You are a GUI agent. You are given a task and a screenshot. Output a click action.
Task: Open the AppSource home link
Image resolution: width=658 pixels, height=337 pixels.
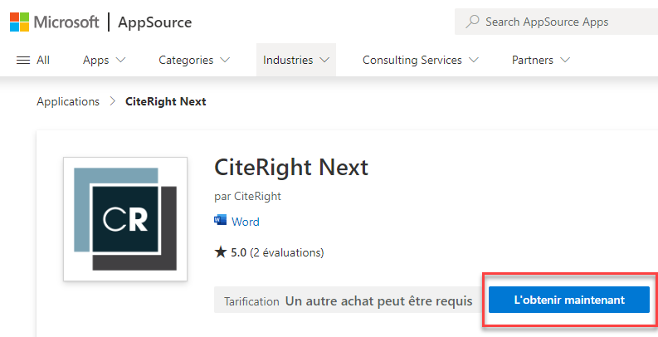click(x=155, y=22)
